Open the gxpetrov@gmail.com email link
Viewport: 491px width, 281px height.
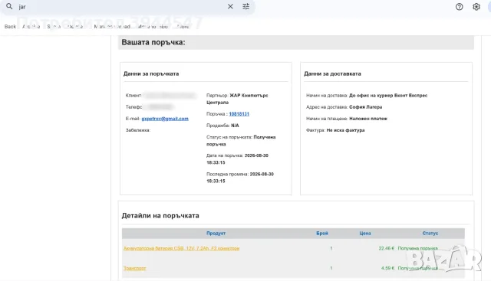click(x=165, y=119)
